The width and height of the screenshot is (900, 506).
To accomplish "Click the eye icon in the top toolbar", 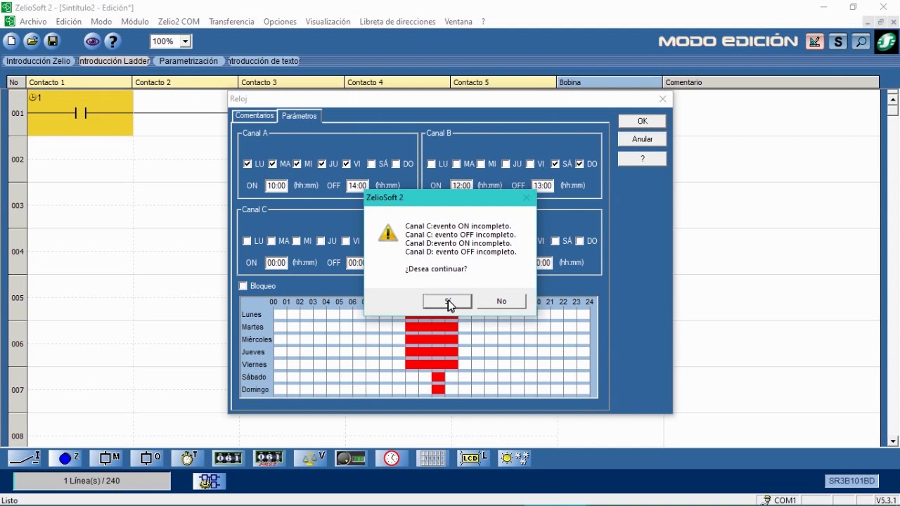I will [x=92, y=41].
